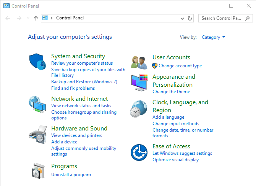The width and height of the screenshot is (256, 186).
Task: Open the Appearance and Personalization monitor icon
Action: click(x=139, y=82)
